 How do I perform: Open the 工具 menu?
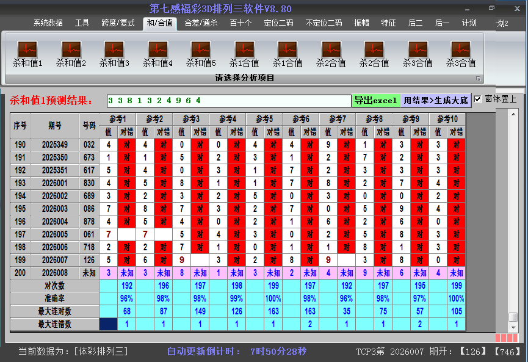[82, 23]
